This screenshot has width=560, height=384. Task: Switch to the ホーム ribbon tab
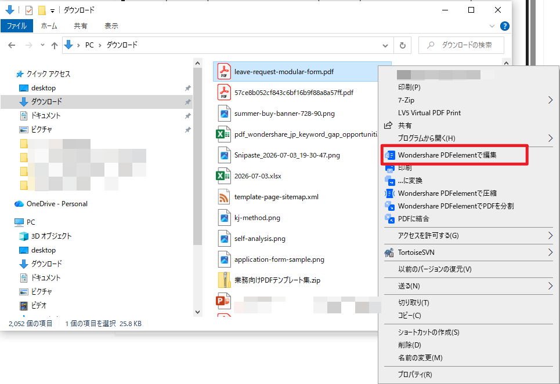click(x=49, y=26)
